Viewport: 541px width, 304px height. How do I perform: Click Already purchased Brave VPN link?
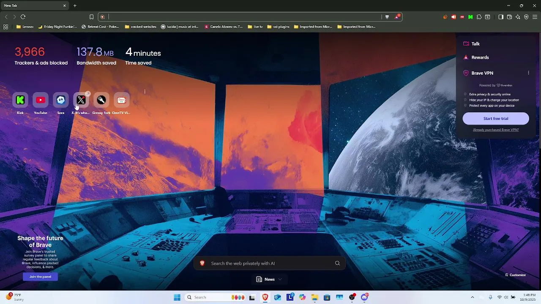click(x=496, y=130)
